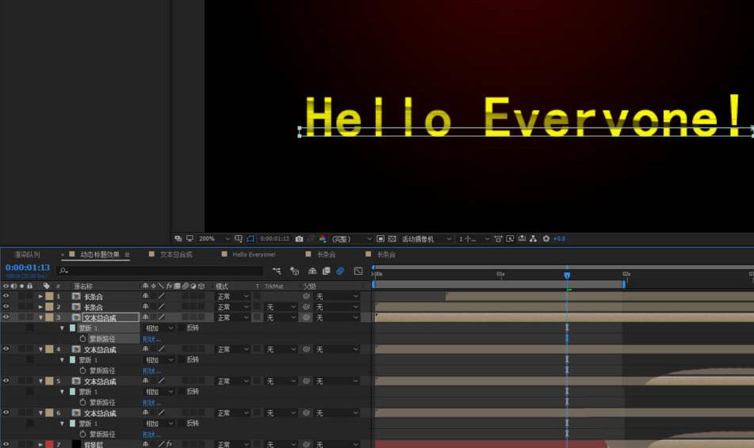Switch to the Hello Everyone! composition tab
This screenshot has height=448, width=754.
tap(253, 255)
